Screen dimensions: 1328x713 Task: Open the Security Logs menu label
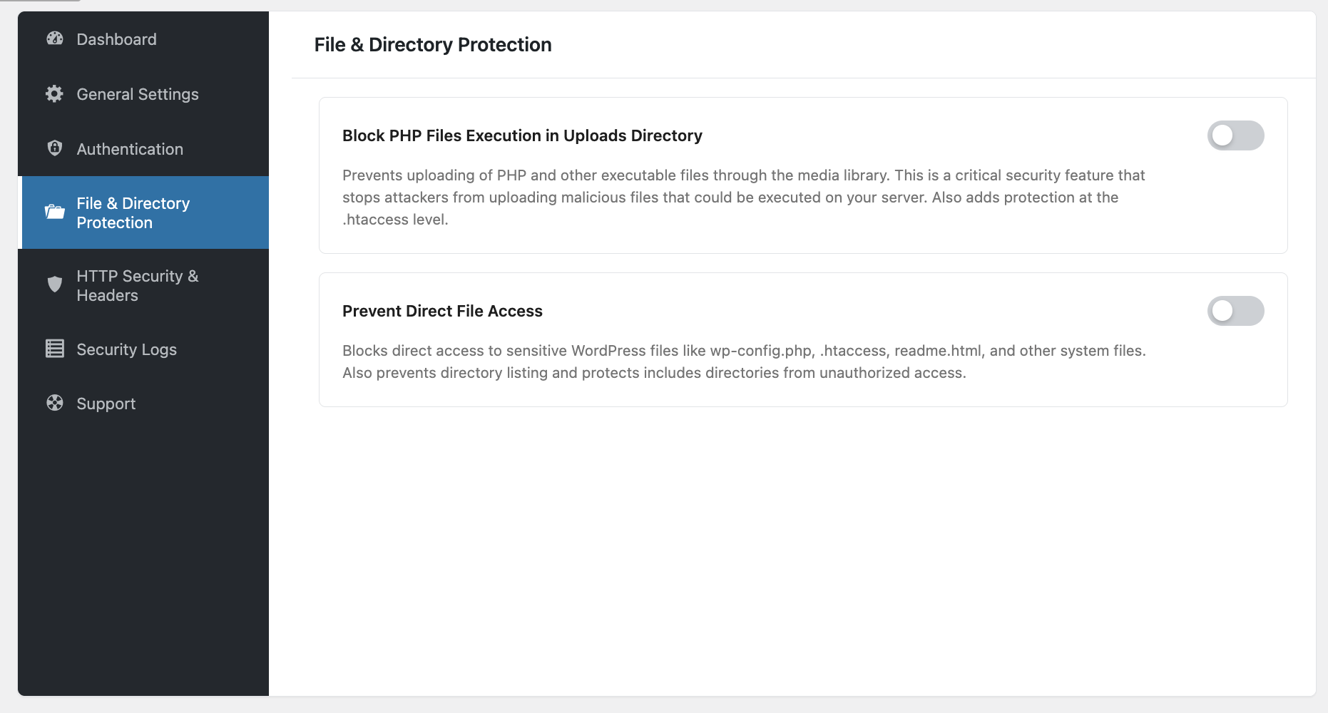click(126, 349)
